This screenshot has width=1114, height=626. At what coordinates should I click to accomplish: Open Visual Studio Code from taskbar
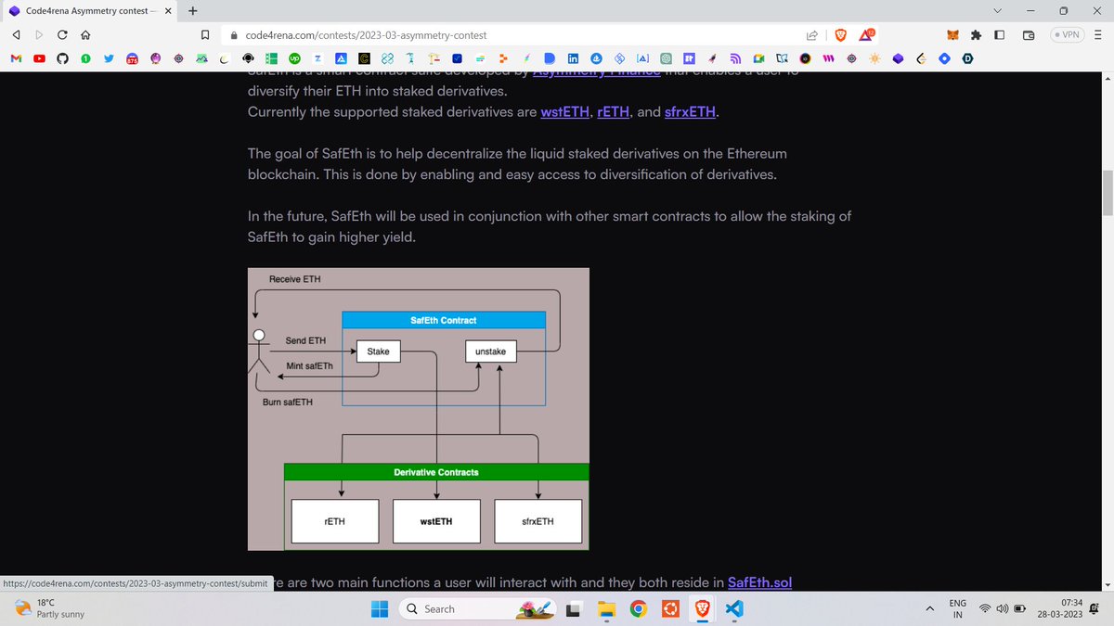point(733,609)
